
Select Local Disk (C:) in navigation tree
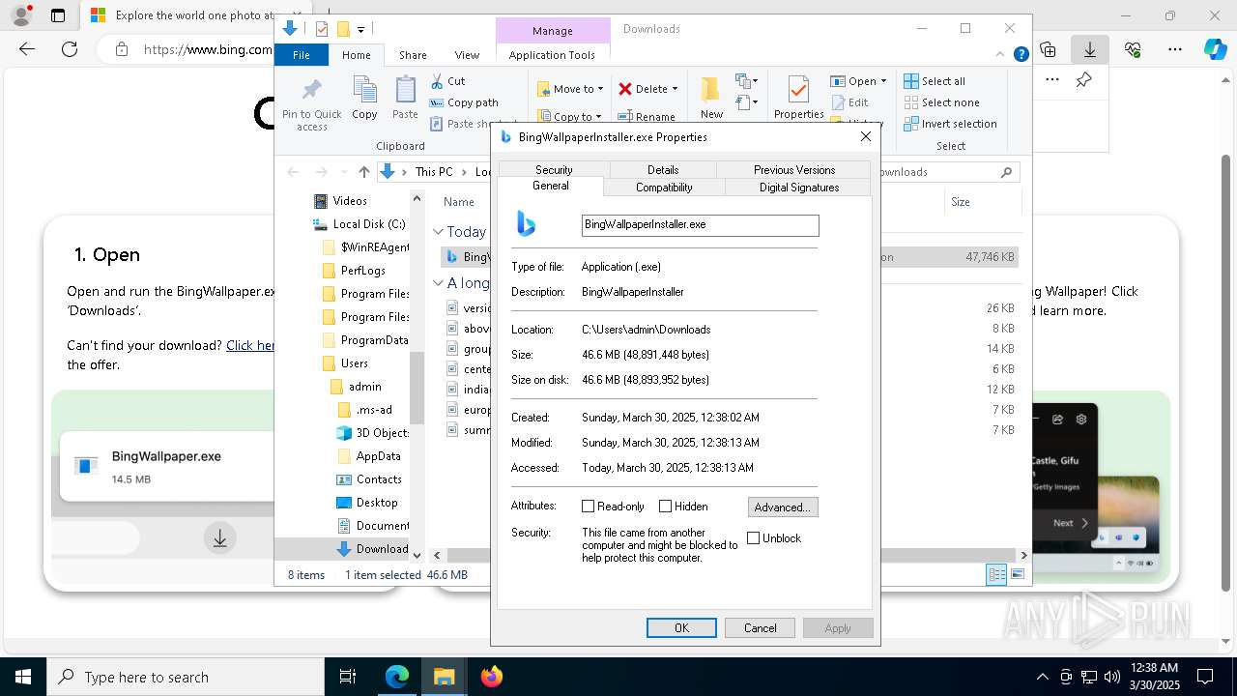pyautogui.click(x=359, y=224)
